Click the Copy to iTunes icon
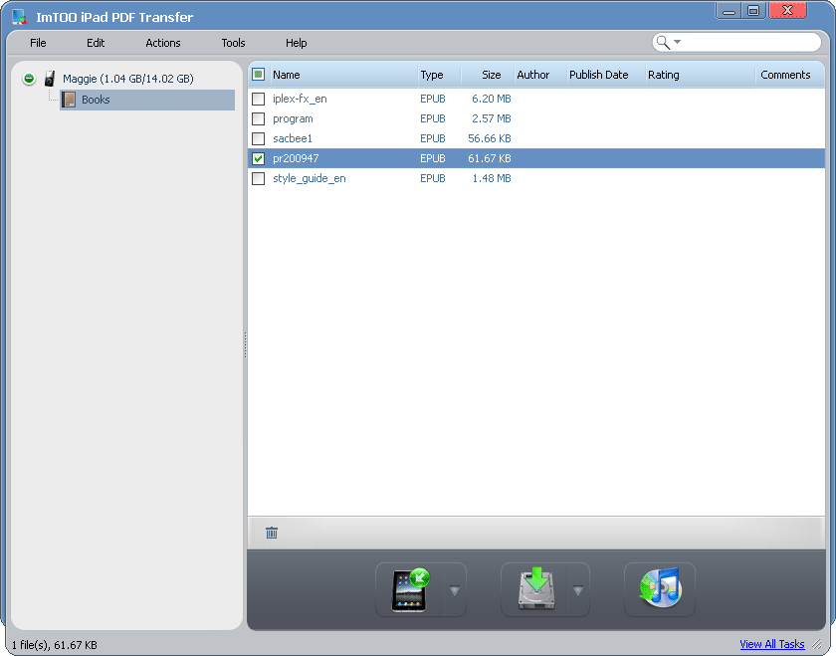 point(660,588)
